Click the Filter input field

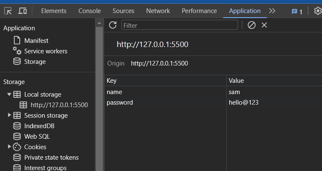pos(180,25)
